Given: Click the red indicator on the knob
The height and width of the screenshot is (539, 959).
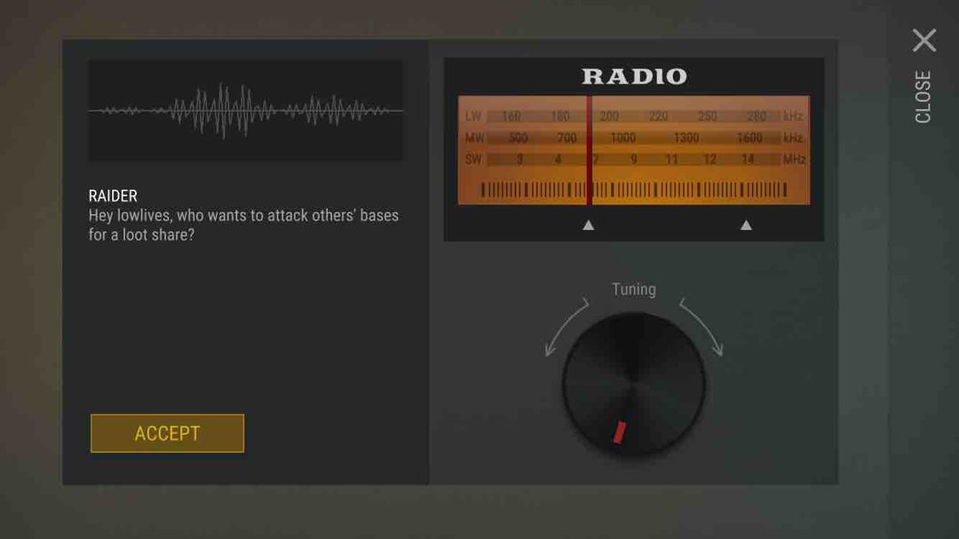Looking at the screenshot, I should point(620,432).
